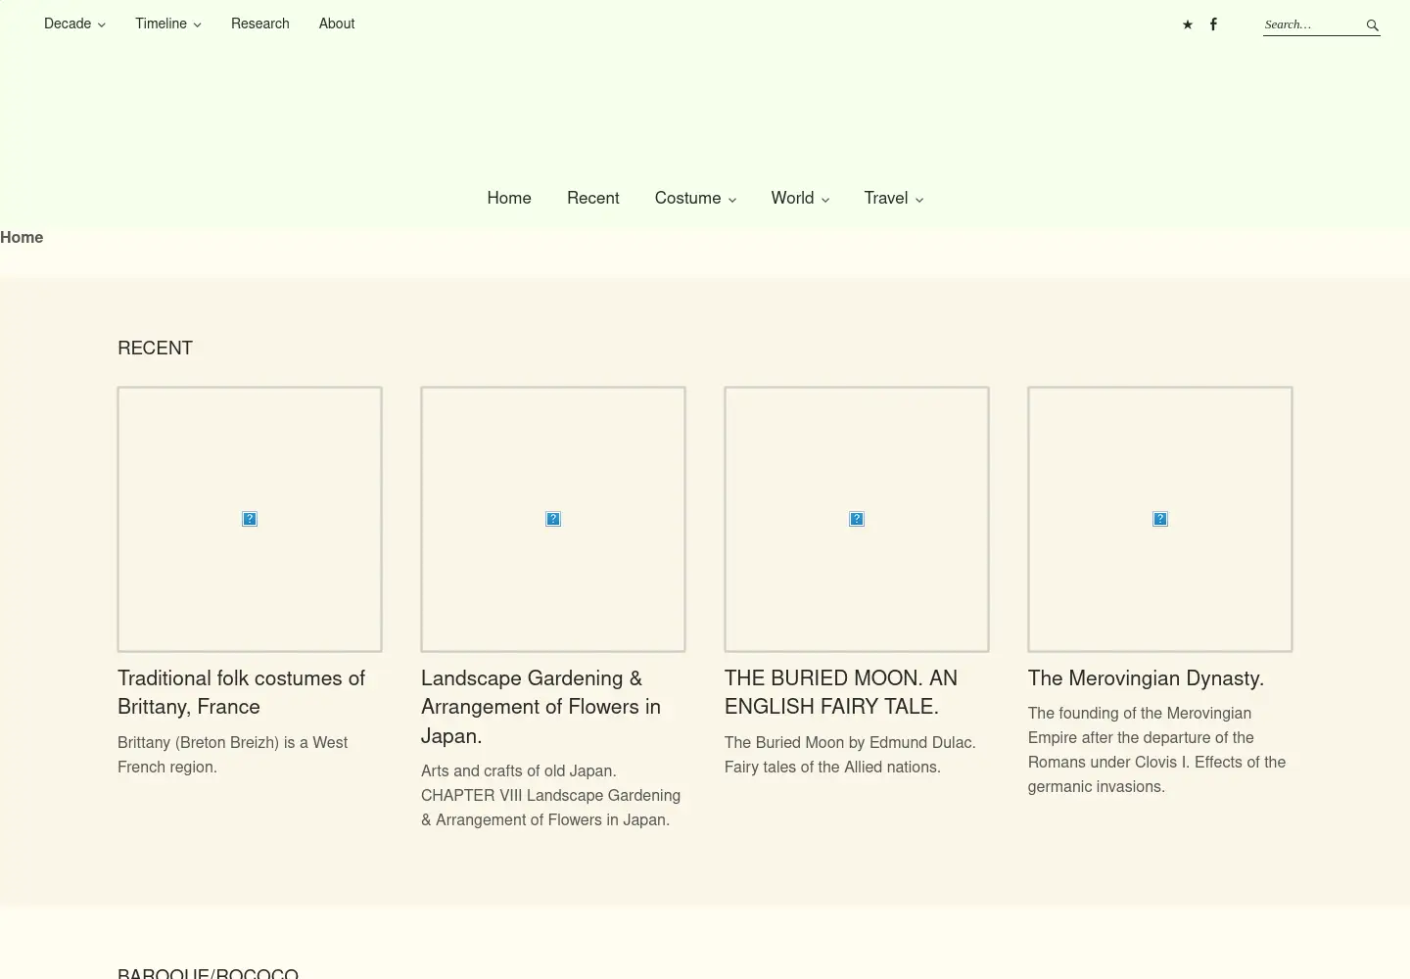Select Recent in the main navigation
Image resolution: width=1410 pixels, height=979 pixels.
pos(593,198)
